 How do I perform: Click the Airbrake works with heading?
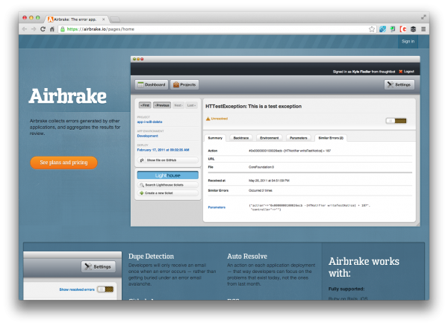coord(364,267)
